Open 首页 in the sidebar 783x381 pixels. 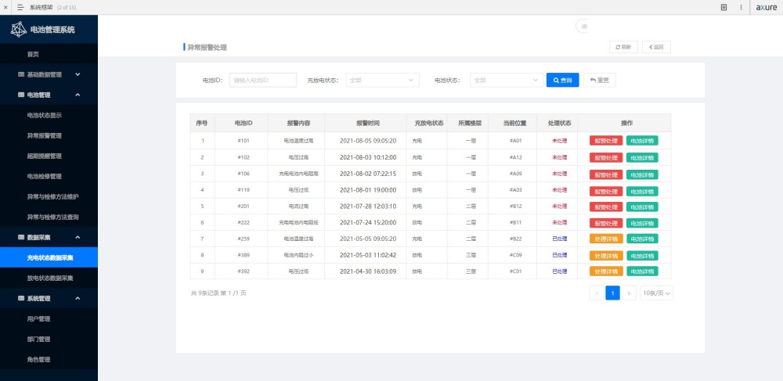point(33,54)
